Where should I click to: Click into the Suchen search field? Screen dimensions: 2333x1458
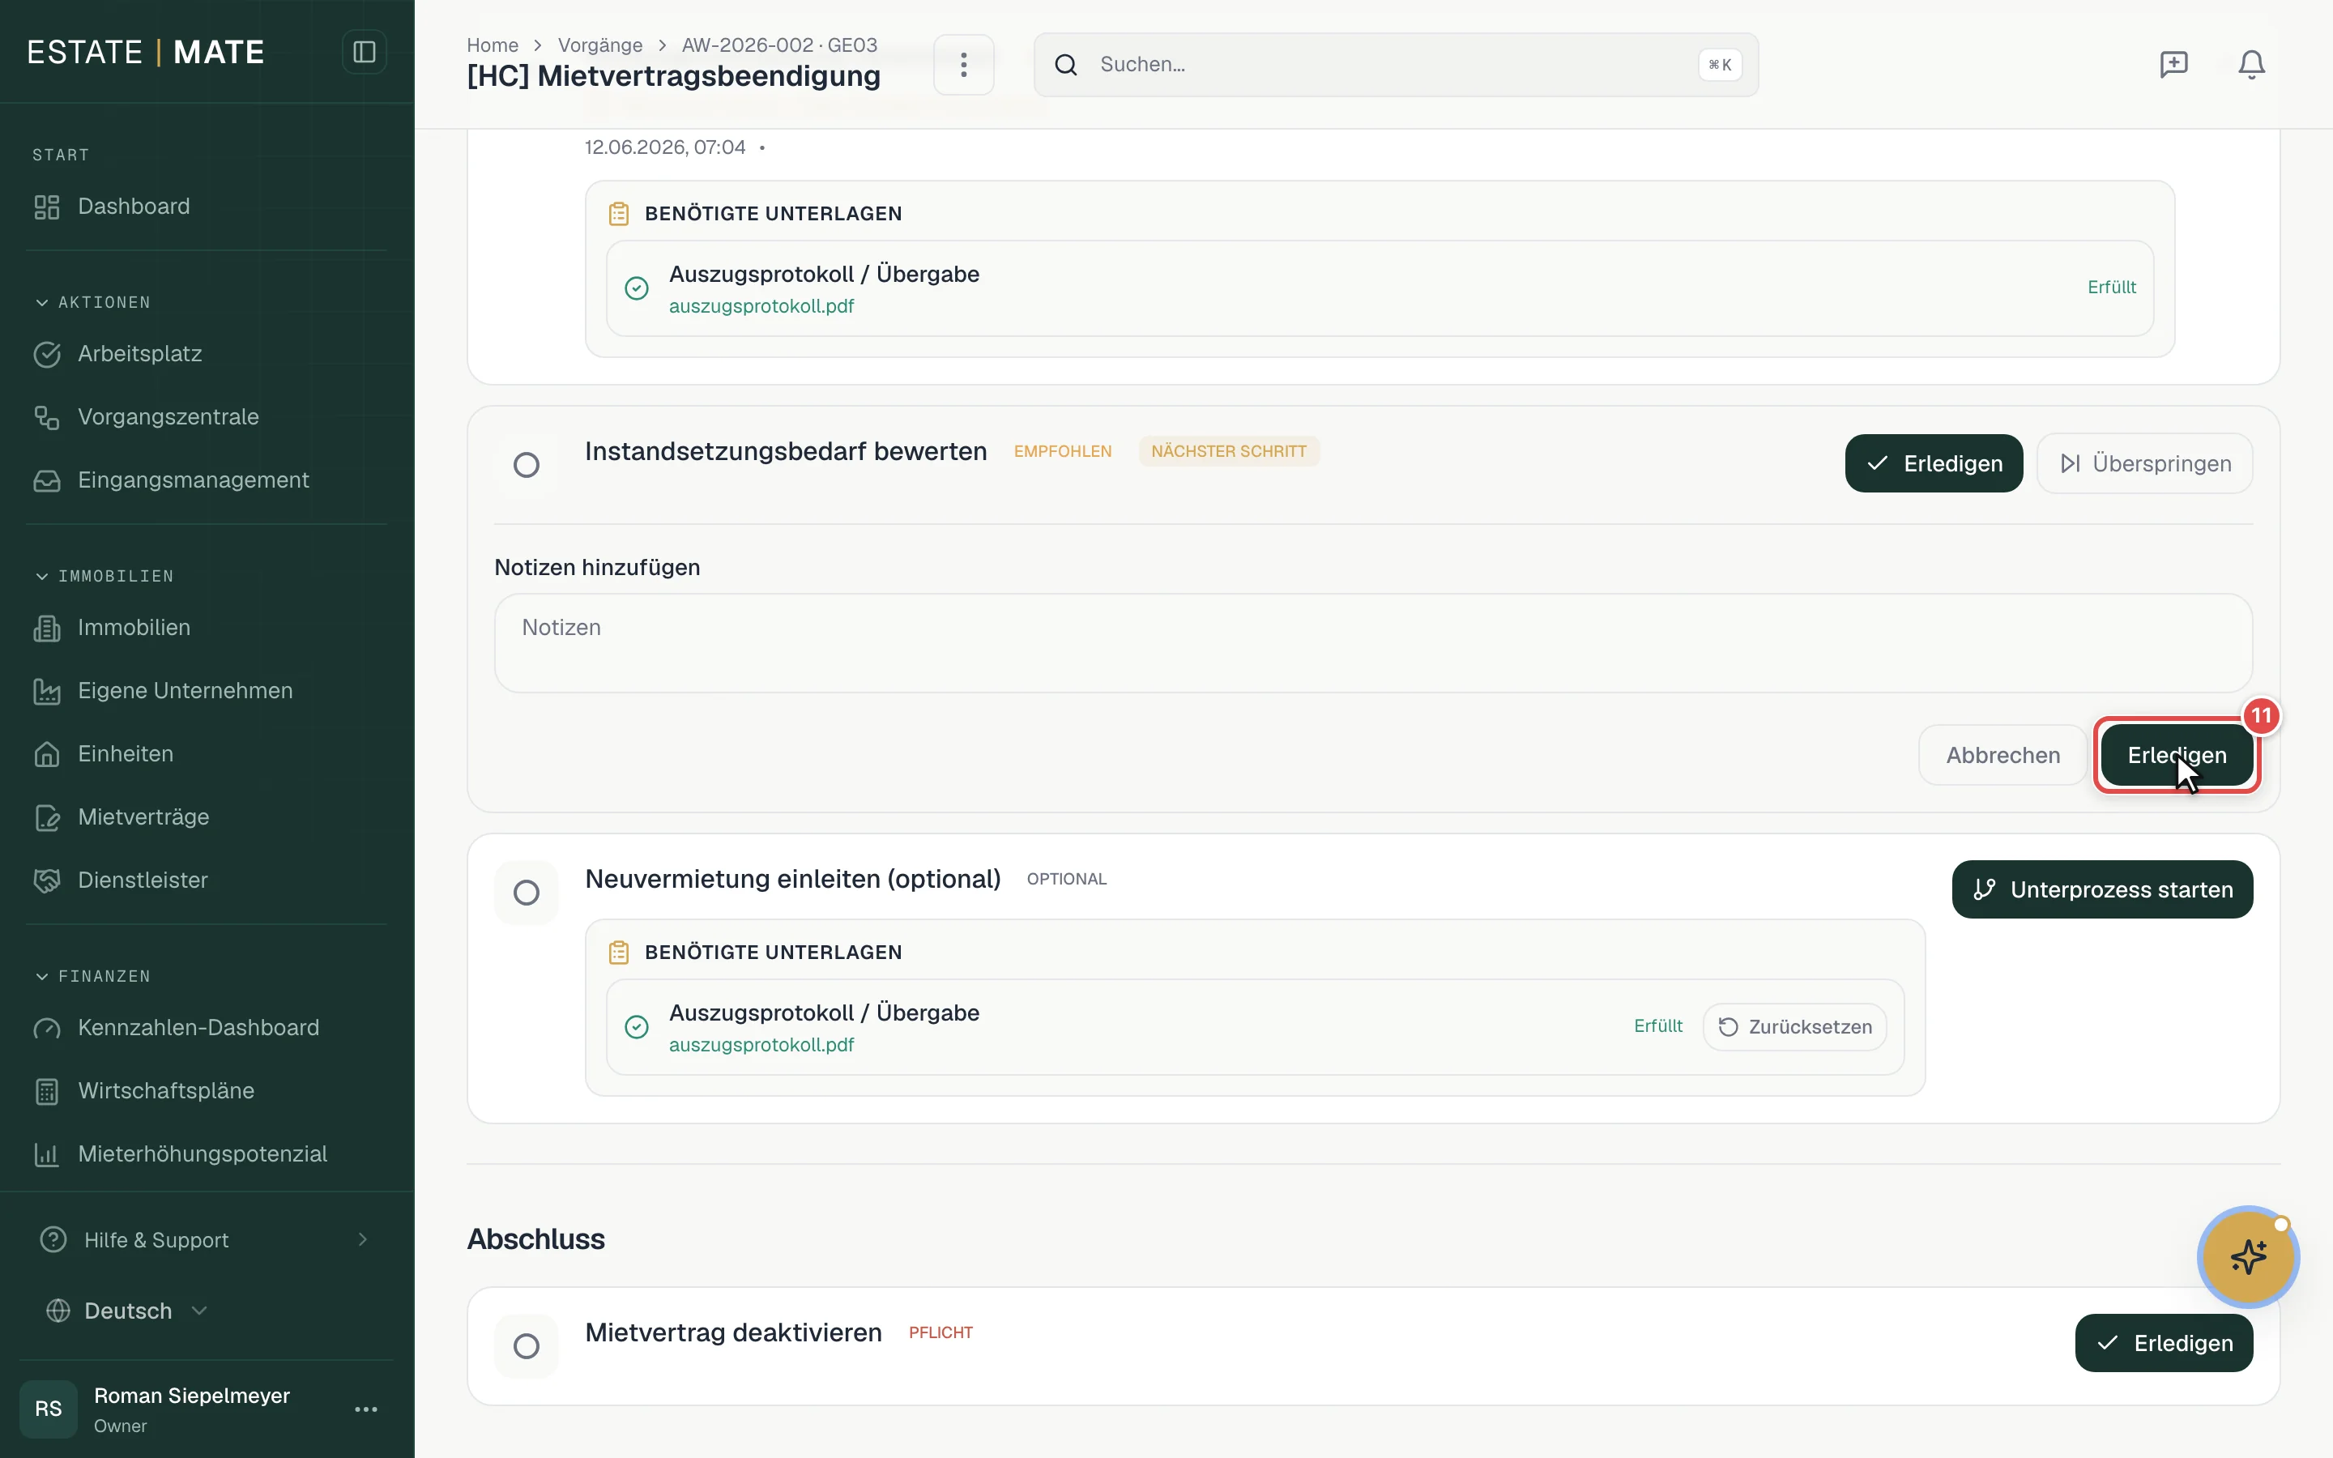coord(1395,65)
